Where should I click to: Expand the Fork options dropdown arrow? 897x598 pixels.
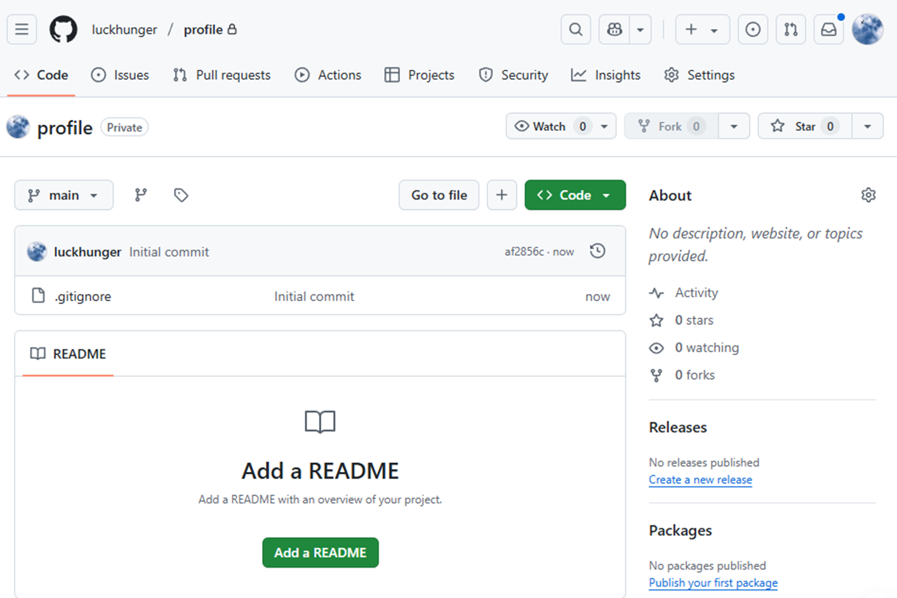[734, 126]
